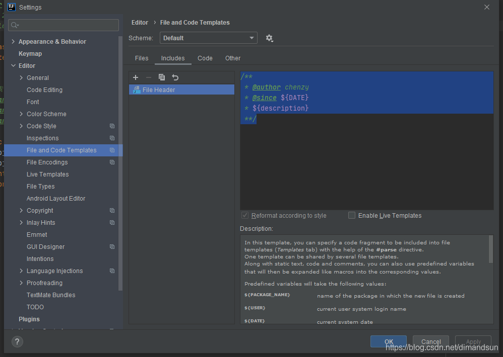Open Inspections settings

tap(43, 138)
